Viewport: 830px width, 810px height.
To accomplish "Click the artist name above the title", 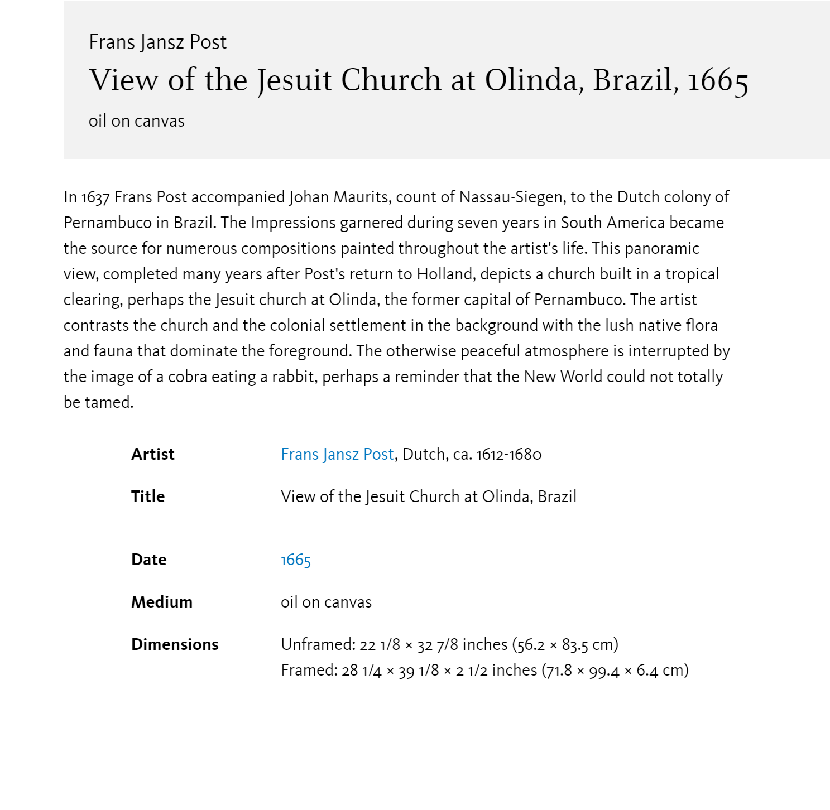I will coord(158,42).
